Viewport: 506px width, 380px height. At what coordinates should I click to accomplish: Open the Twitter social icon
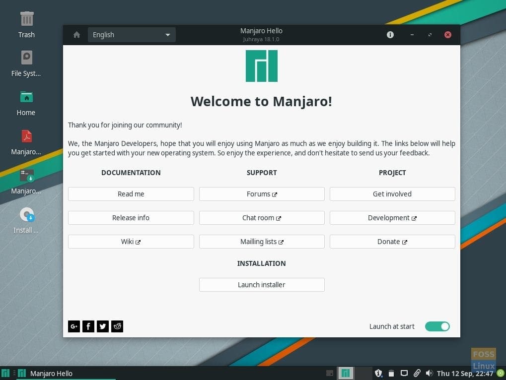click(x=103, y=326)
